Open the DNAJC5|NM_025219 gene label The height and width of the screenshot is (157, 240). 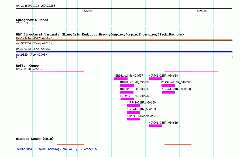tap(29, 69)
